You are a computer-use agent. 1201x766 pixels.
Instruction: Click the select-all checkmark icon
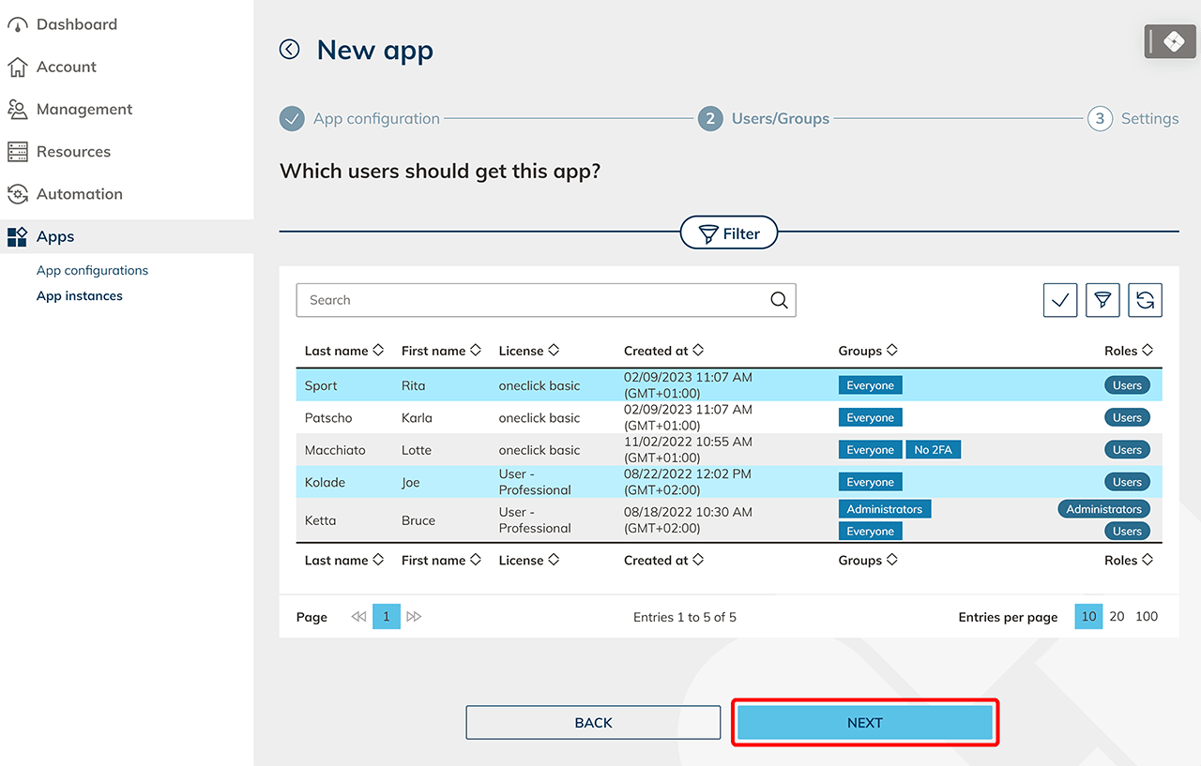click(x=1060, y=300)
